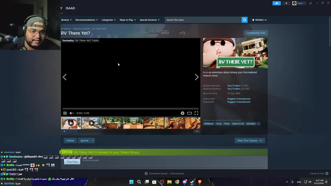This screenshot has height=186, width=331.
Task: Click RV There Yet? breadcrumb link
Action: click(x=99, y=29)
